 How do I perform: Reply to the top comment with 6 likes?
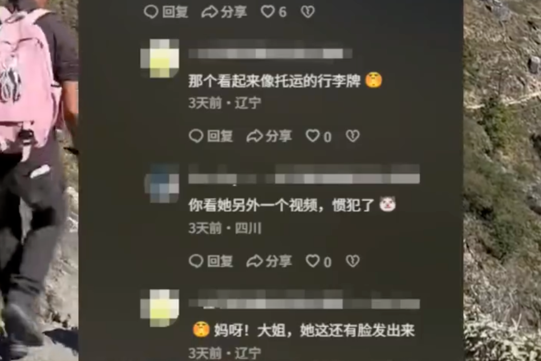tap(165, 12)
